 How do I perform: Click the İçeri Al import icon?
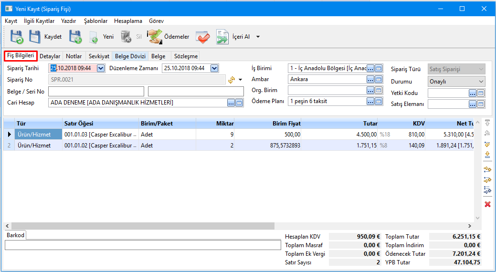223,37
